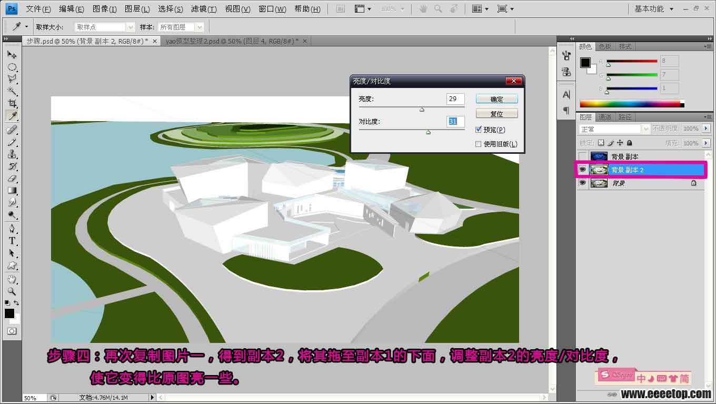Click lock position icon
716x404 pixels.
(620, 143)
